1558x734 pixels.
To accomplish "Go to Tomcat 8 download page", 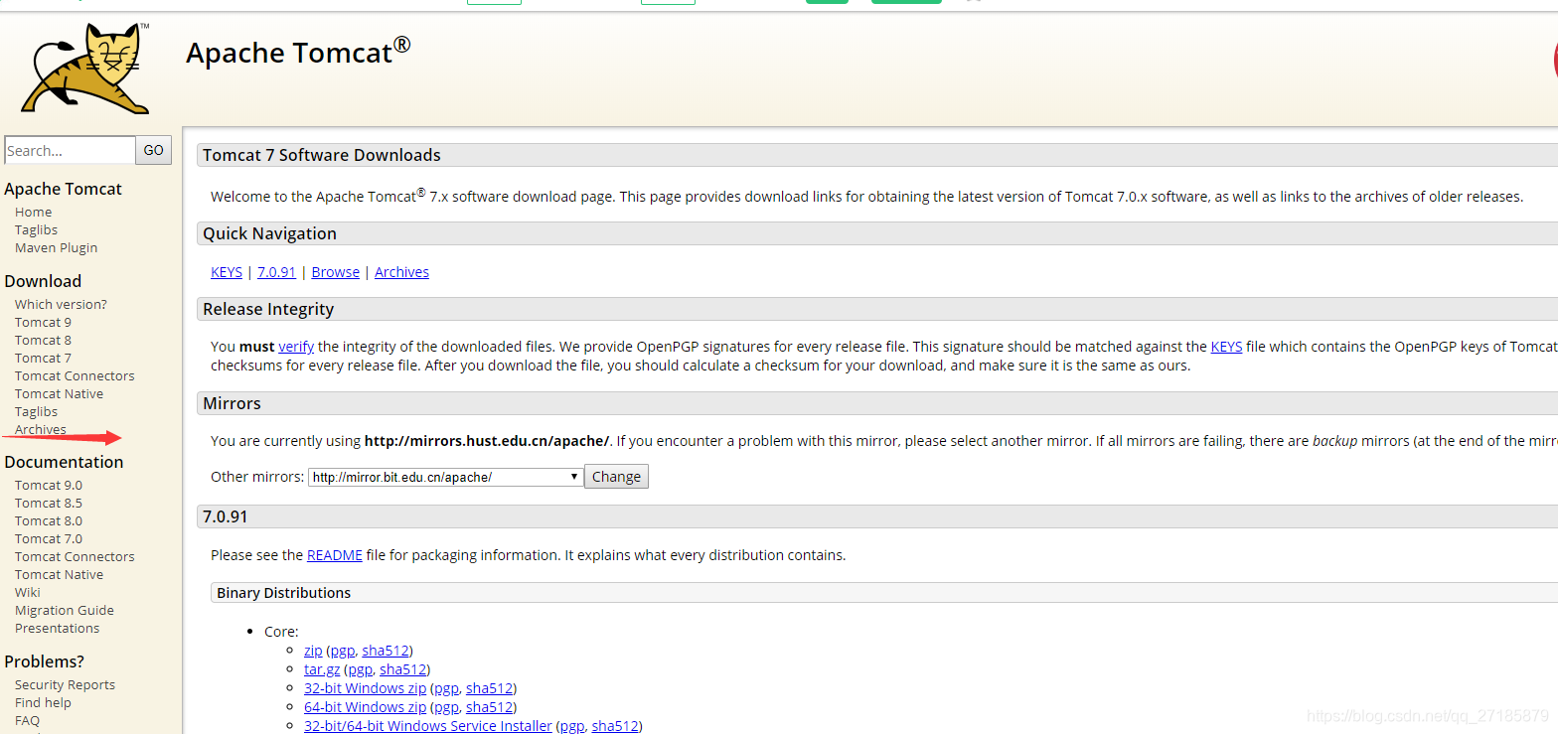I will click(43, 340).
